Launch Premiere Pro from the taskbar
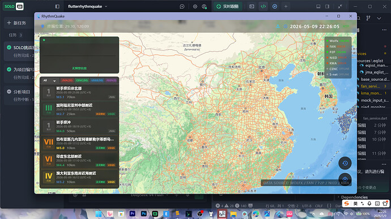Image resolution: width=391 pixels, height=219 pixels. tap(132, 214)
